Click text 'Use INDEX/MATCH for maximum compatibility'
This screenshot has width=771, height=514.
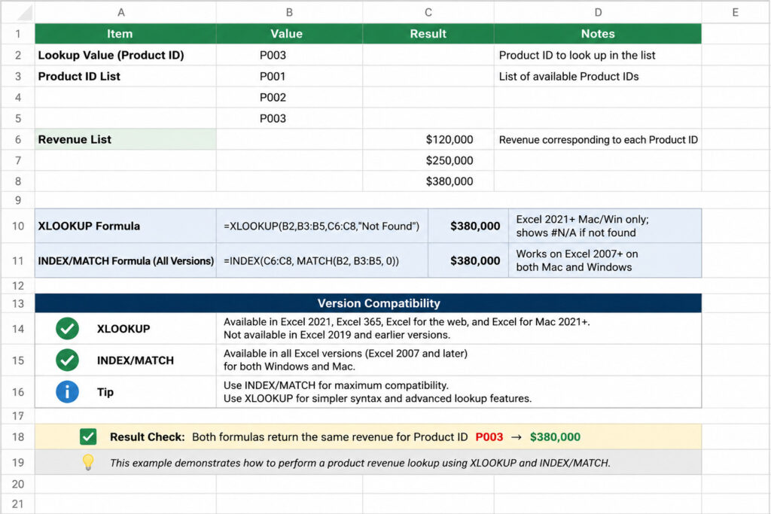pyautogui.click(x=336, y=385)
